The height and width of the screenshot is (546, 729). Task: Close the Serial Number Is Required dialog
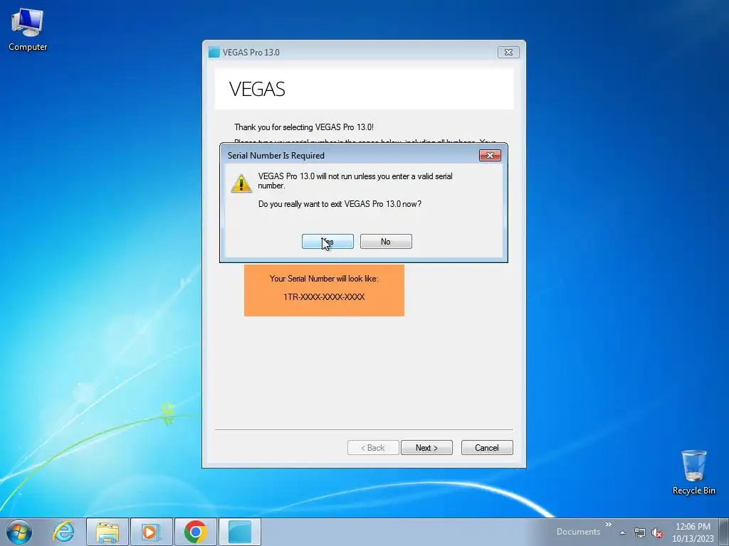click(490, 155)
